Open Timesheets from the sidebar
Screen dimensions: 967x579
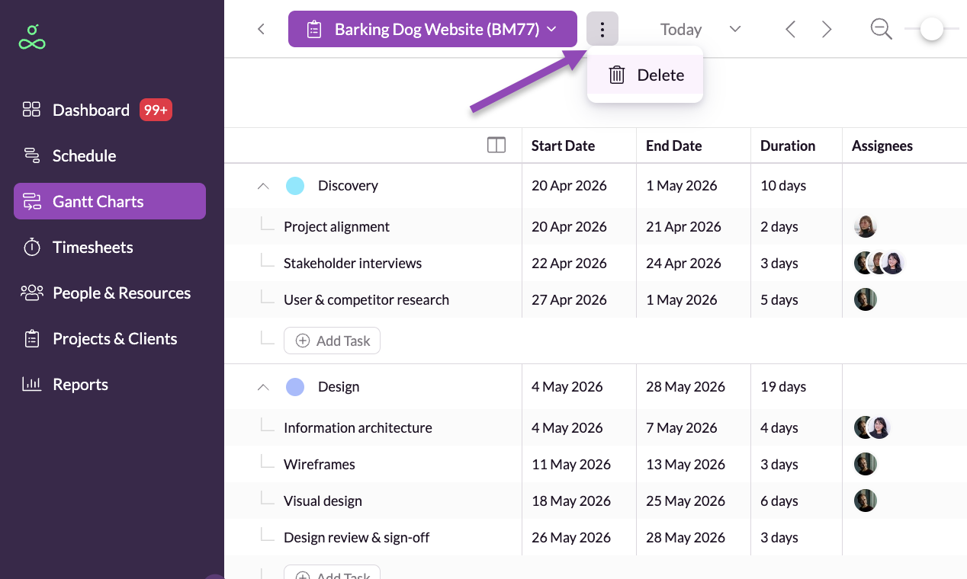[x=92, y=247]
